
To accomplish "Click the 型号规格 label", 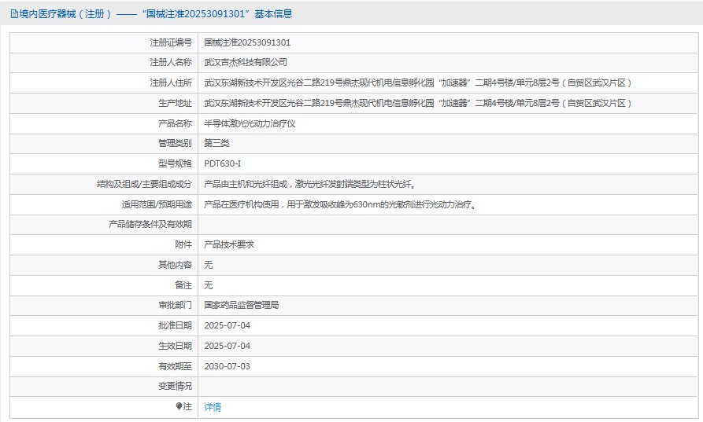I will tap(175, 163).
